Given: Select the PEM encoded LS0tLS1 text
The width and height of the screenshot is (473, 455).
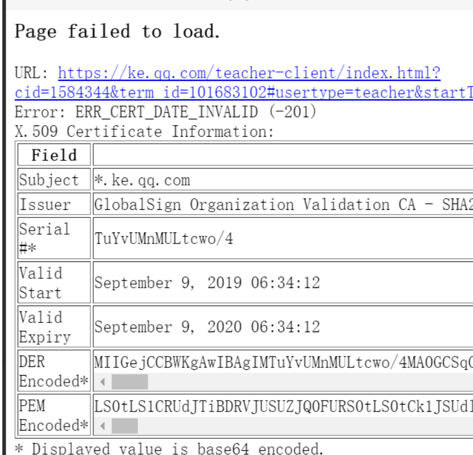Looking at the screenshot, I should click(x=283, y=406).
